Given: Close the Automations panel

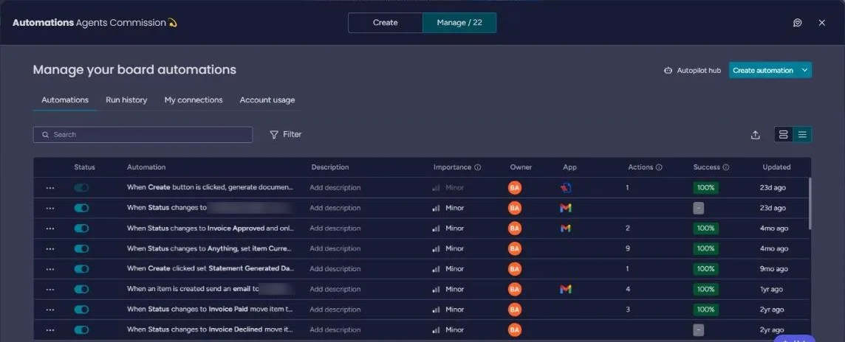Looking at the screenshot, I should click(822, 23).
